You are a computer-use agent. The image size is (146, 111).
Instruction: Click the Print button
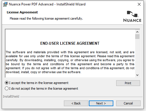pyautogui.click(x=128, y=83)
